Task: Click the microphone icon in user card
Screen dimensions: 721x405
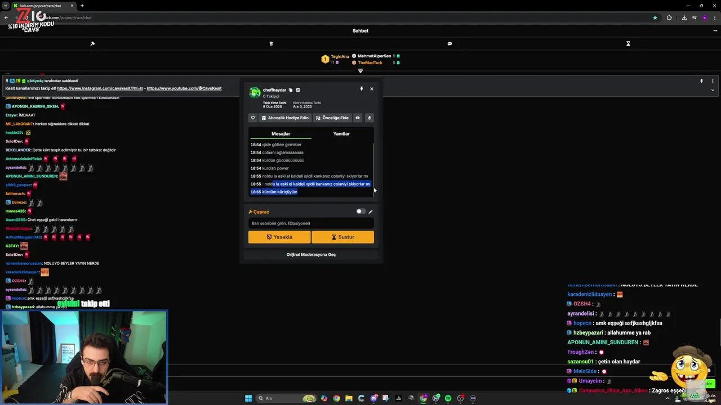Action: 370,118
